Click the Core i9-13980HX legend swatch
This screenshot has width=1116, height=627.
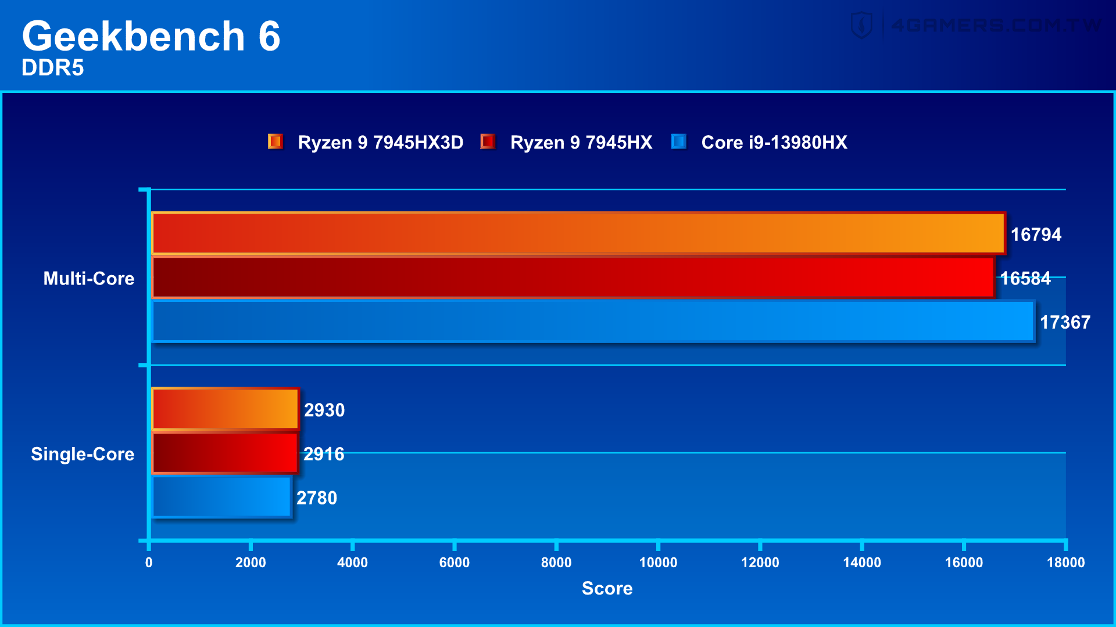tap(678, 141)
